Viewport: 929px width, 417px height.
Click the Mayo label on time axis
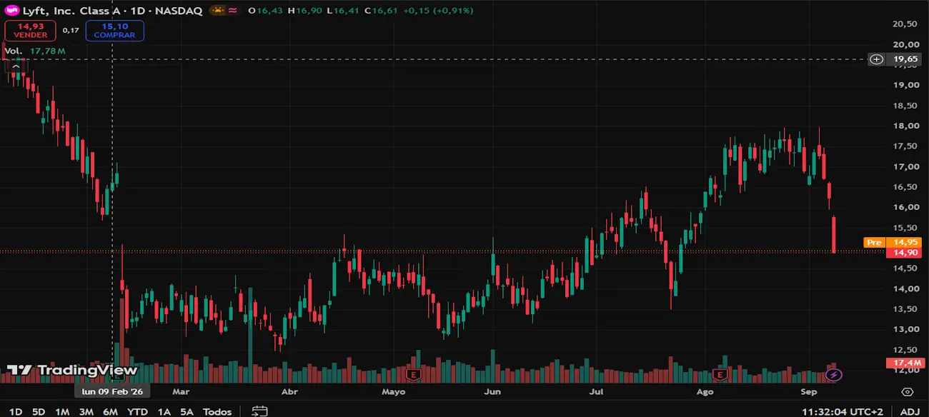point(393,392)
